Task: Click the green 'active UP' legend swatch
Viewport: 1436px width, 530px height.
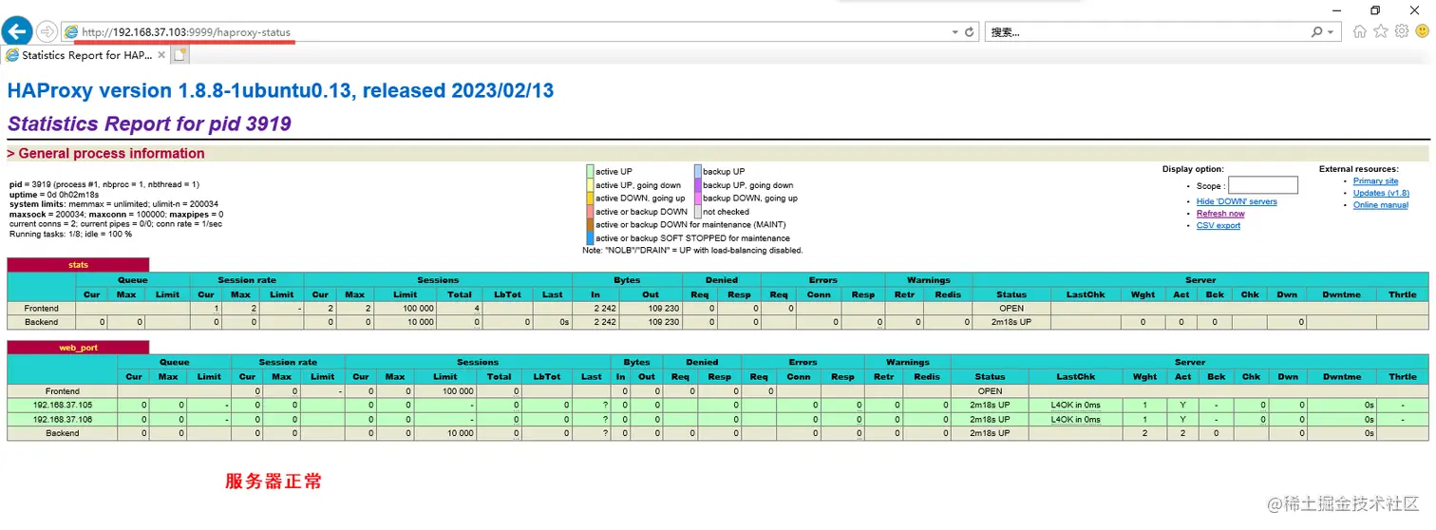Action: tap(590, 172)
